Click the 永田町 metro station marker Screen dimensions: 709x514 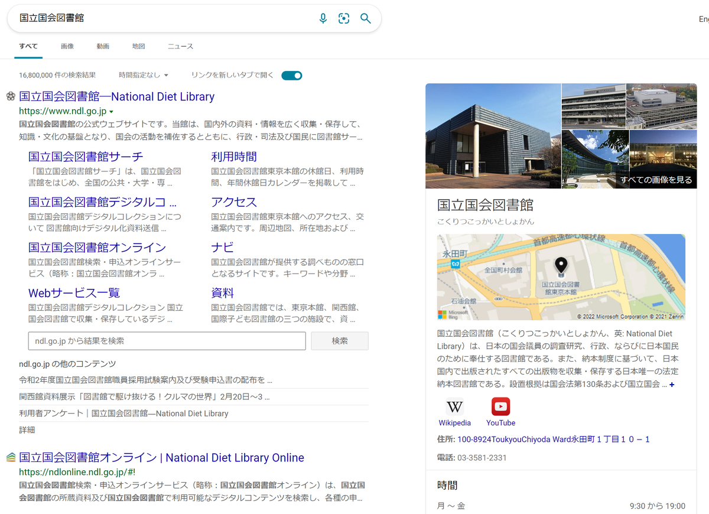(x=455, y=264)
